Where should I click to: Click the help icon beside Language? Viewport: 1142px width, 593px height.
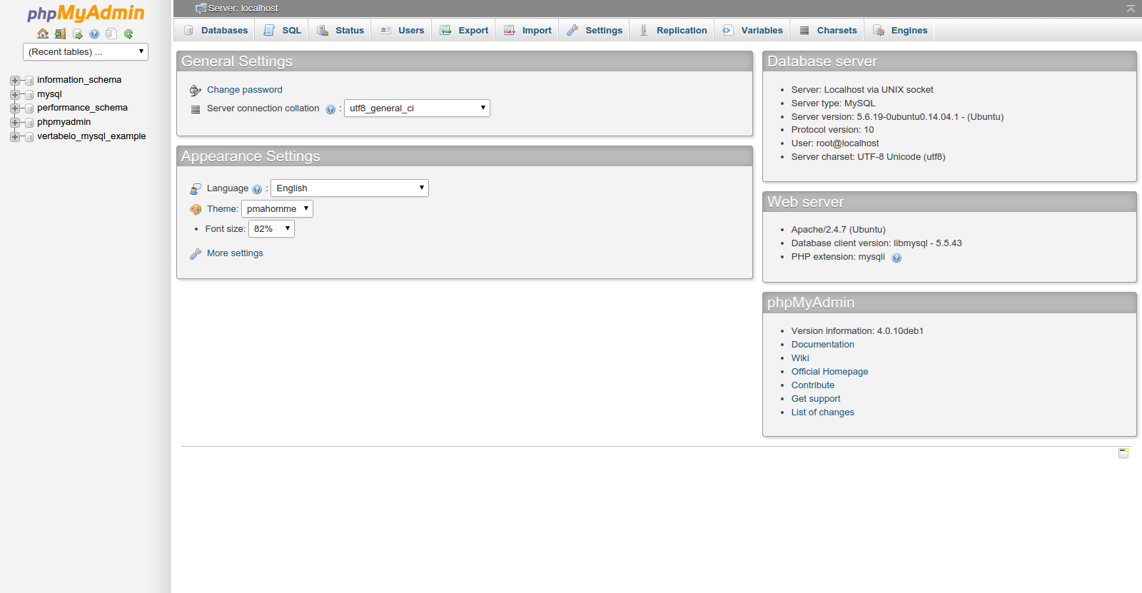click(x=257, y=189)
